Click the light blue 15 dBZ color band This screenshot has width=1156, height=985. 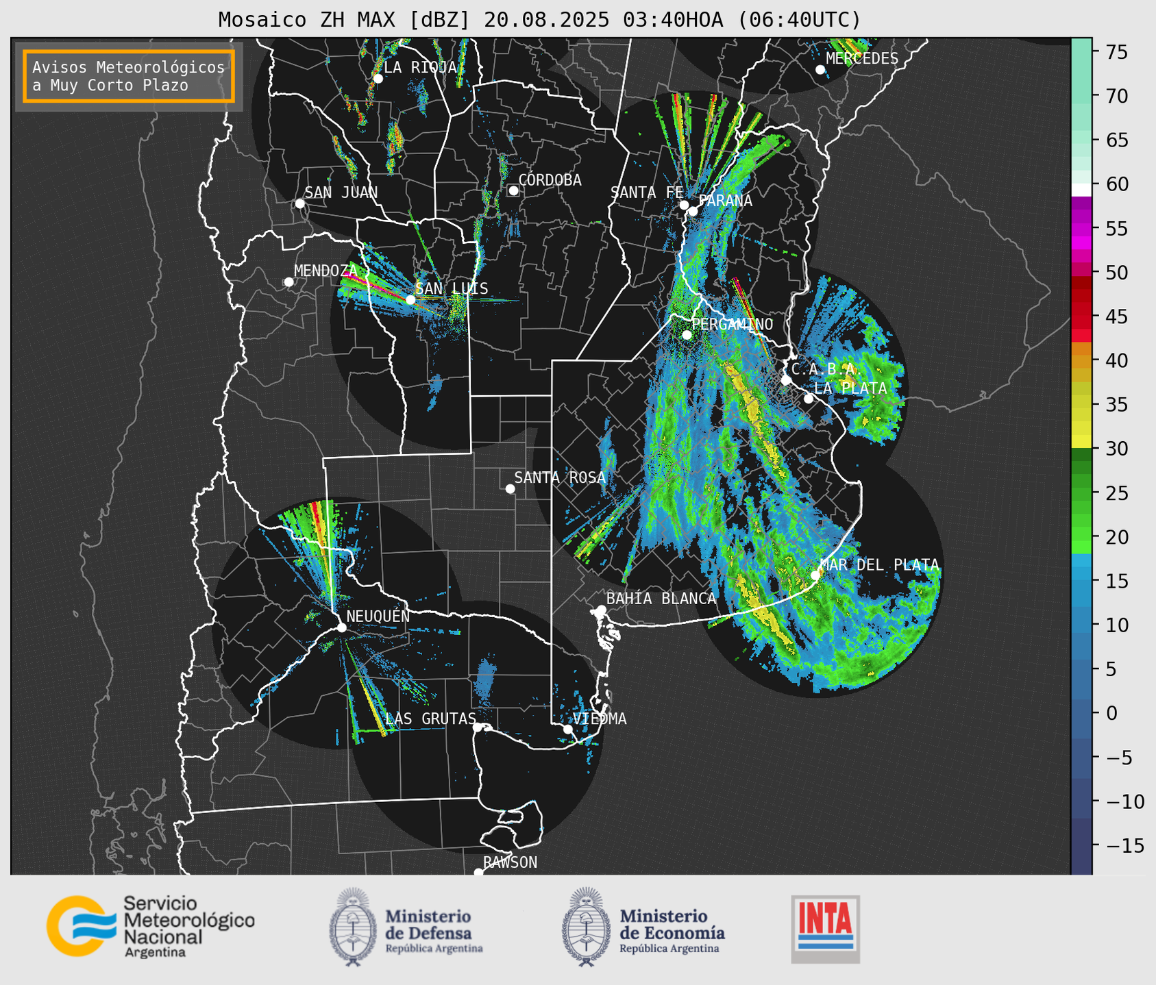point(1081,574)
